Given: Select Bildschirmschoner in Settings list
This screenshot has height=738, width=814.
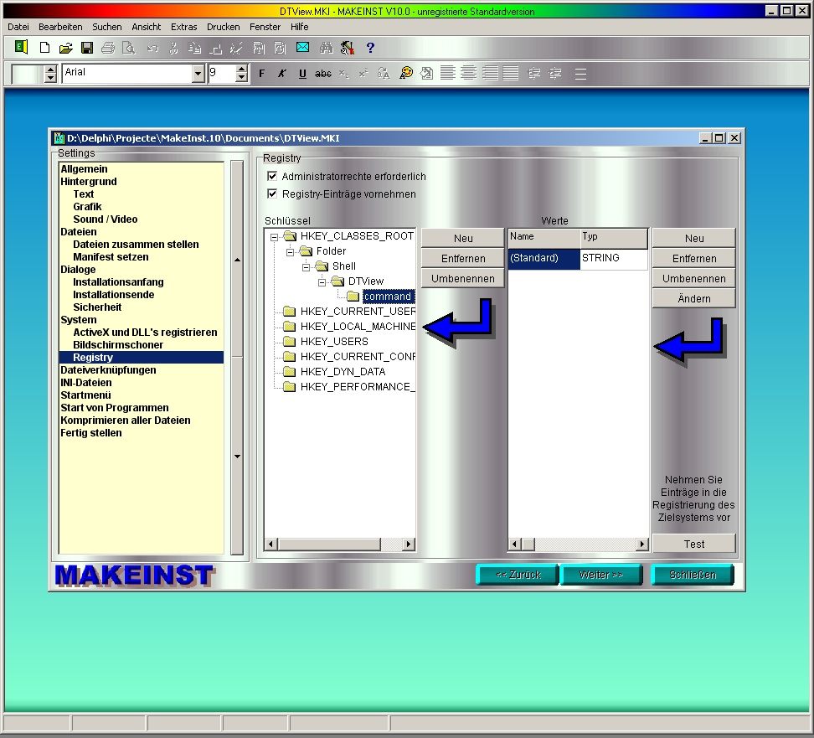Looking at the screenshot, I should pos(118,345).
